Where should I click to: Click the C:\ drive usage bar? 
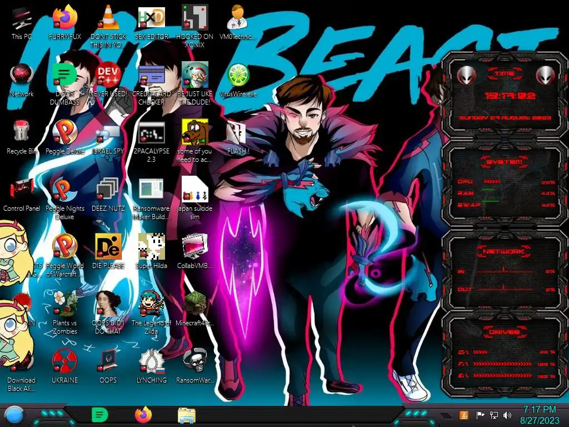tap(481, 352)
